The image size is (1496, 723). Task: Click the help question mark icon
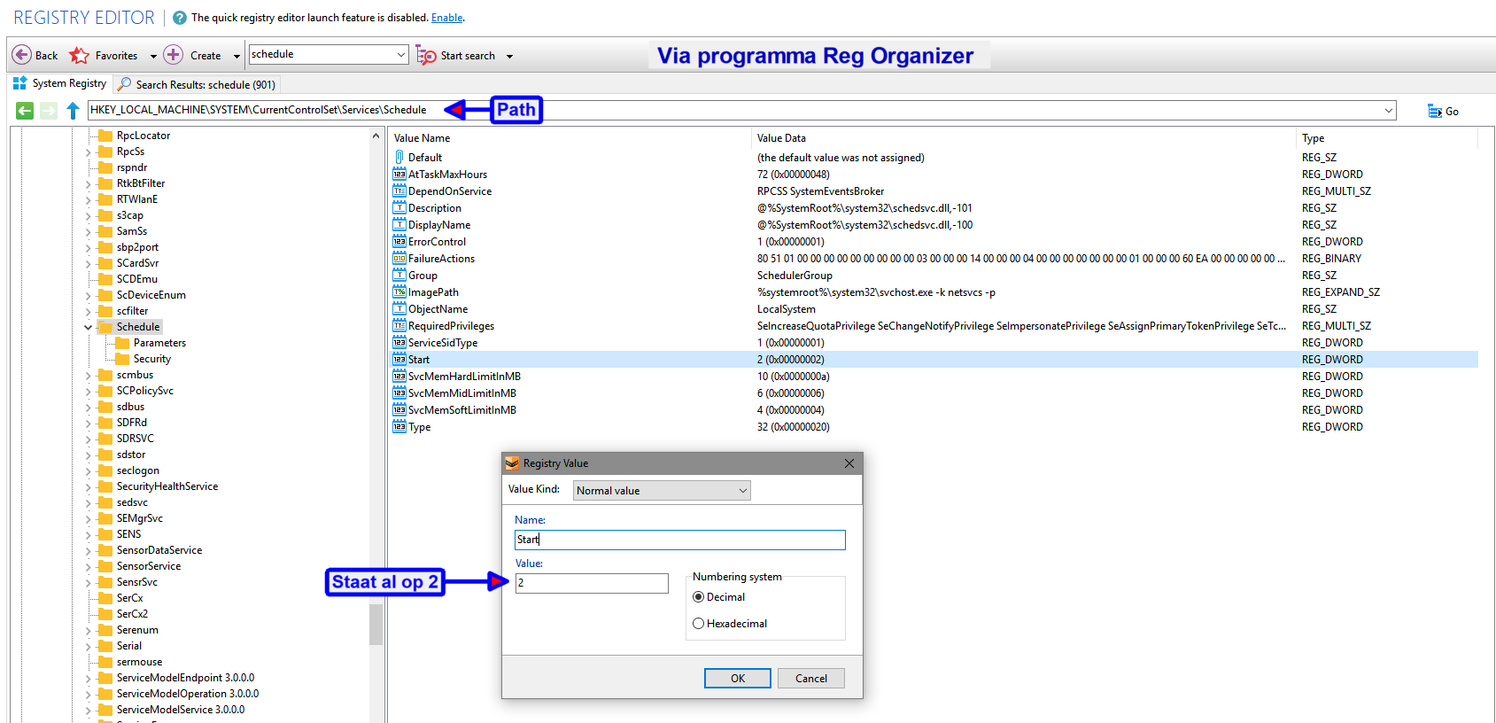pos(180,18)
